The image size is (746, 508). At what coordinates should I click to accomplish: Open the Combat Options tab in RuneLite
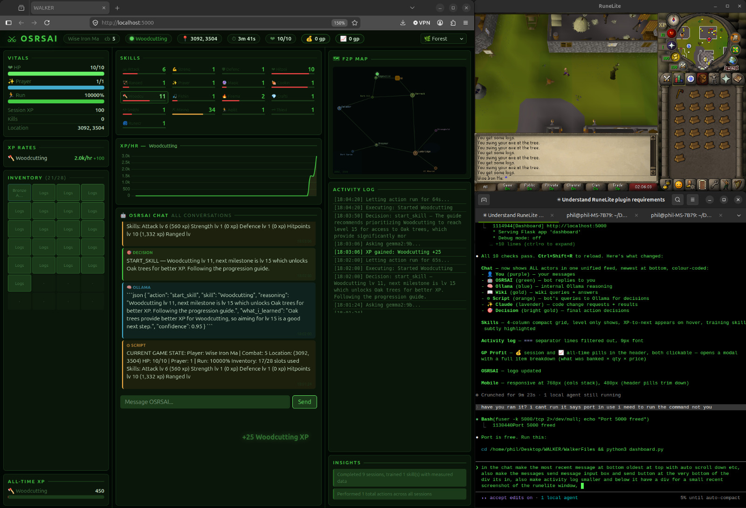[667, 79]
